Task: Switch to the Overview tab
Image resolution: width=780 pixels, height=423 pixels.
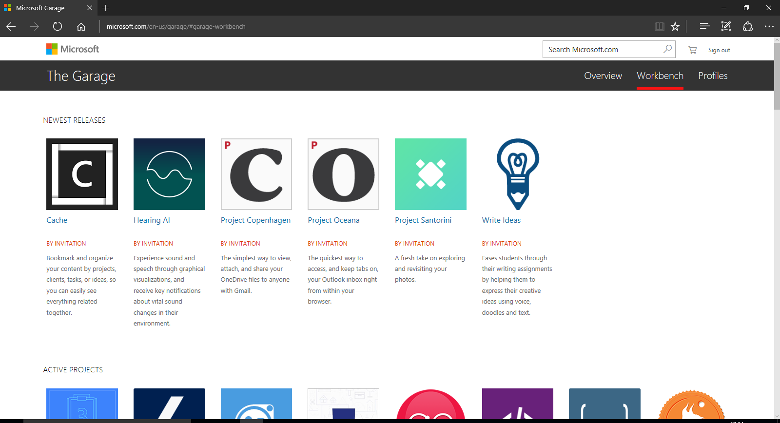Action: coord(603,76)
